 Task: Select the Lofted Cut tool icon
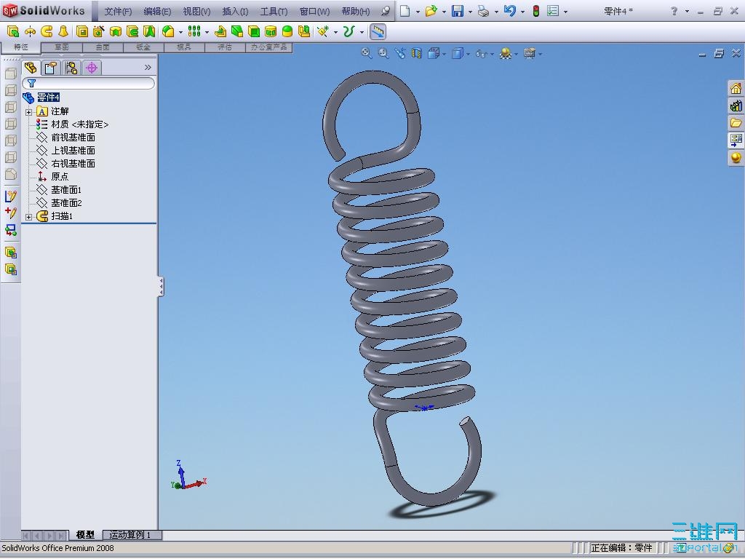[149, 32]
